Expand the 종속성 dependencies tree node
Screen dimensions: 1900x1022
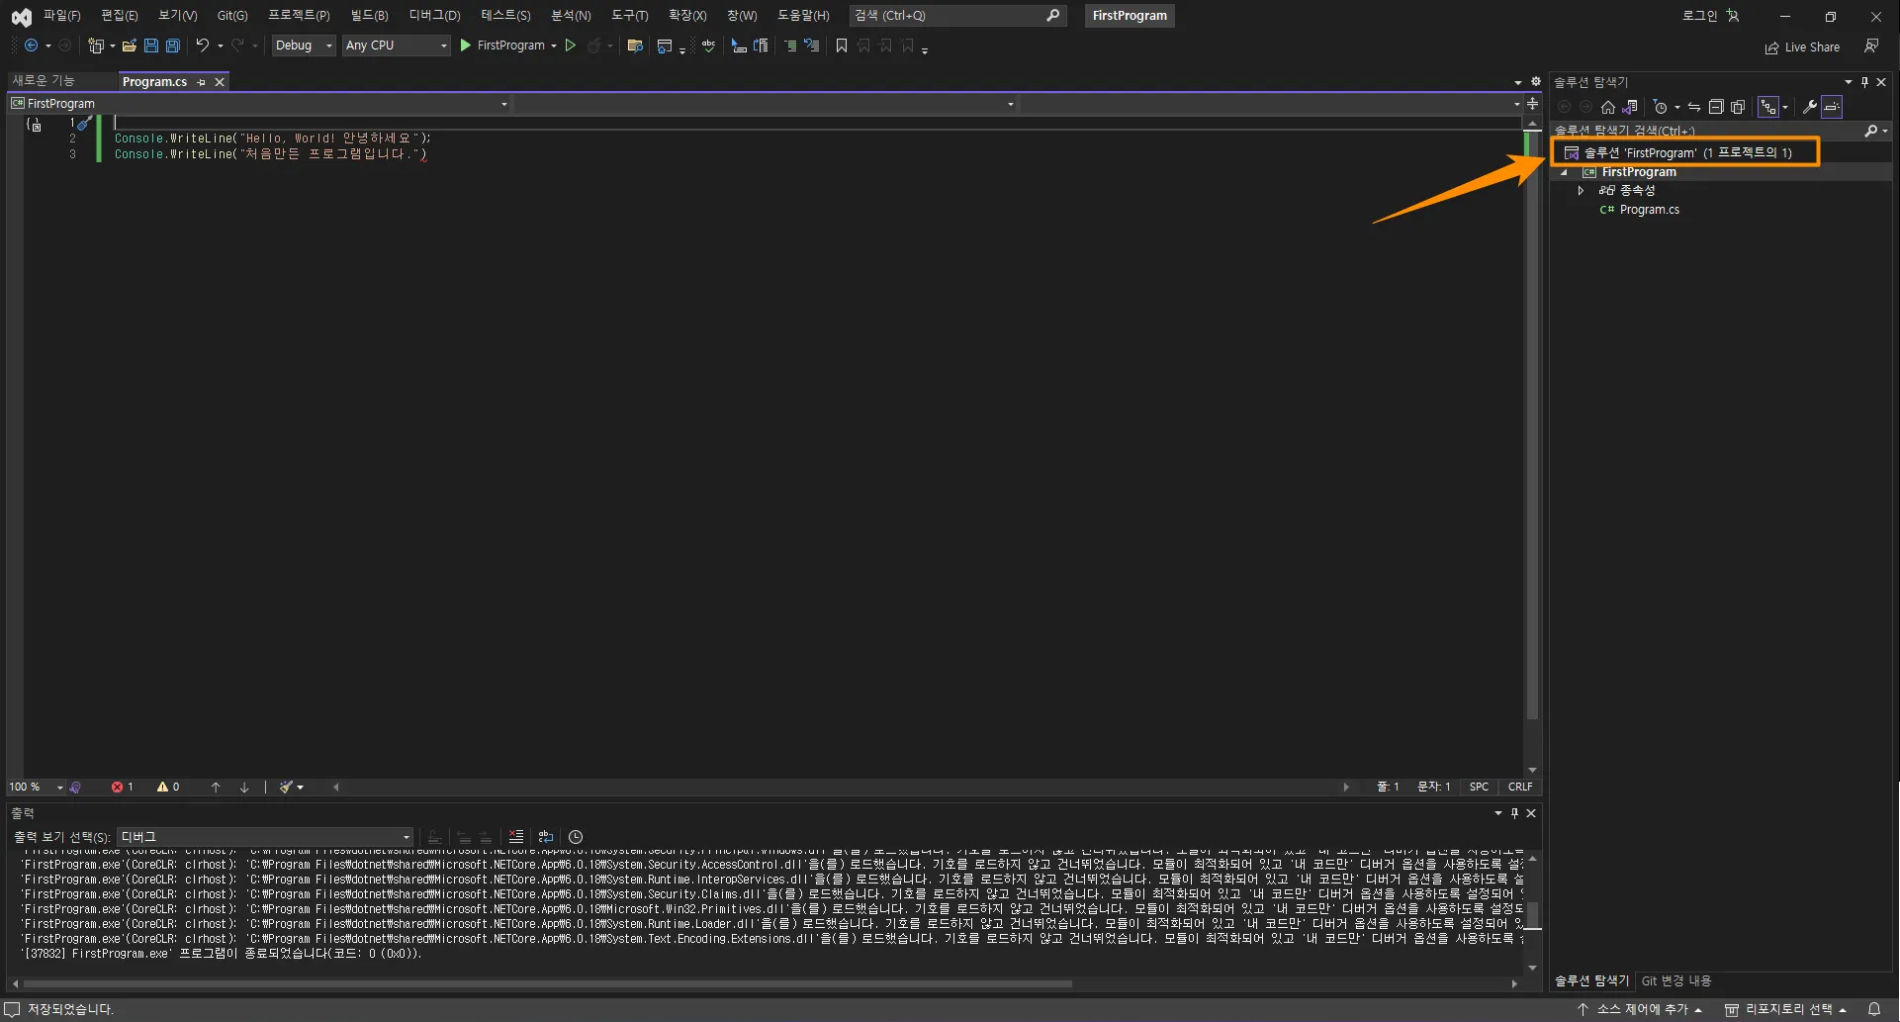tap(1581, 191)
